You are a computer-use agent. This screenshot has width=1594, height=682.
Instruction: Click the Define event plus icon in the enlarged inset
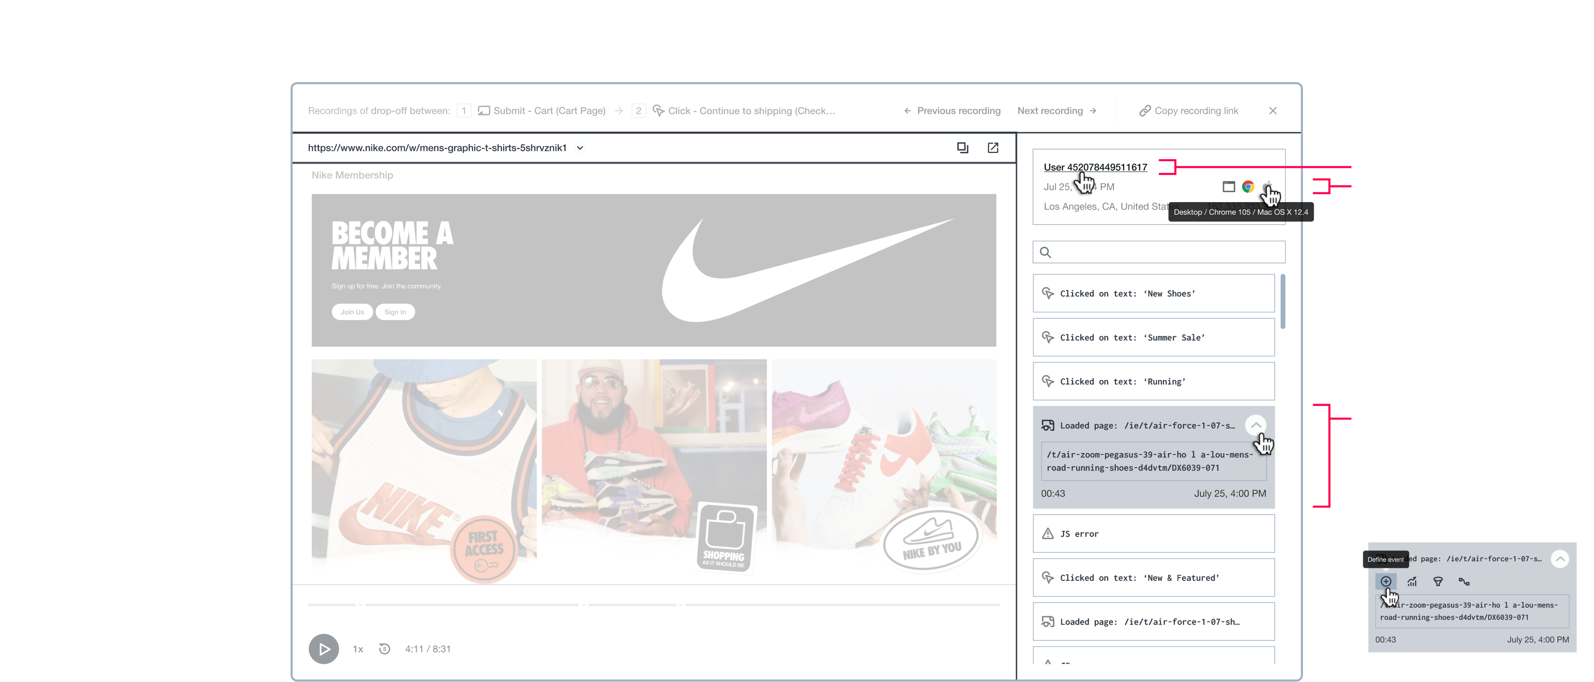(x=1386, y=581)
